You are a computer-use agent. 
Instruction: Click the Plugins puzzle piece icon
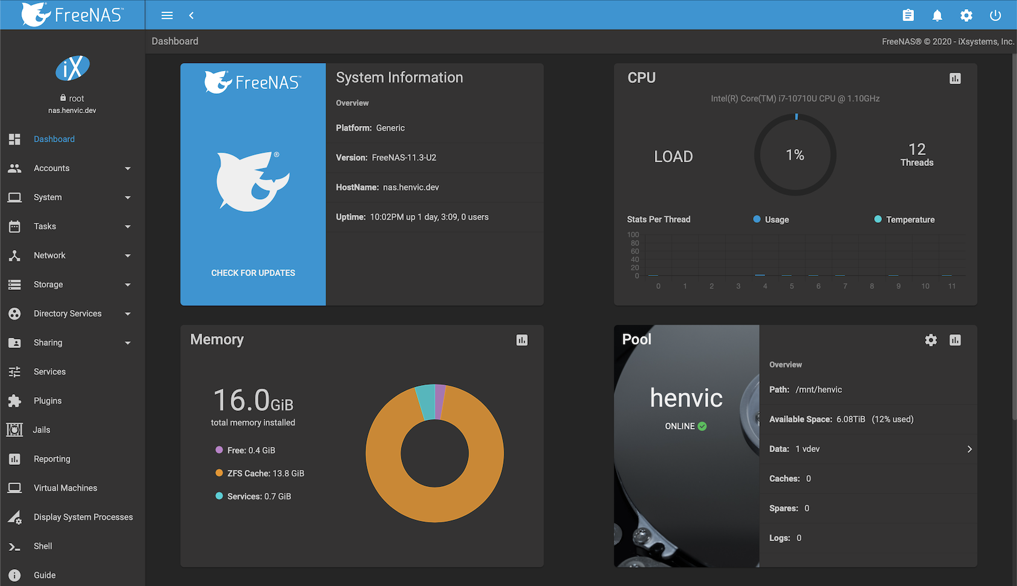point(15,401)
